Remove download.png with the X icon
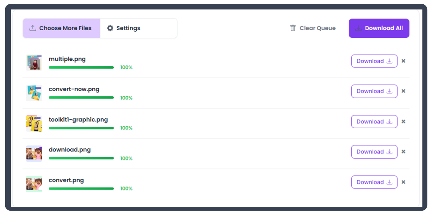Screen dimensions: 431x215 (403, 152)
